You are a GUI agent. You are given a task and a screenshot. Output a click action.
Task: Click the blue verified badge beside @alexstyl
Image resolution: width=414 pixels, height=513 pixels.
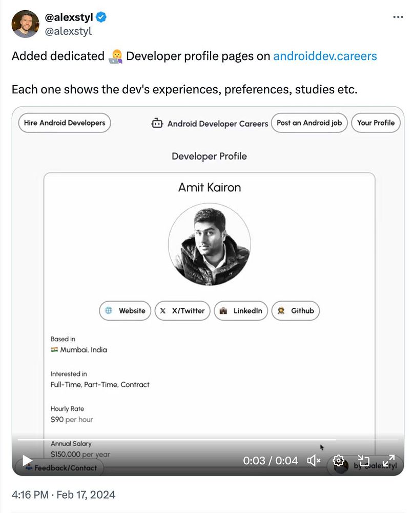click(101, 17)
